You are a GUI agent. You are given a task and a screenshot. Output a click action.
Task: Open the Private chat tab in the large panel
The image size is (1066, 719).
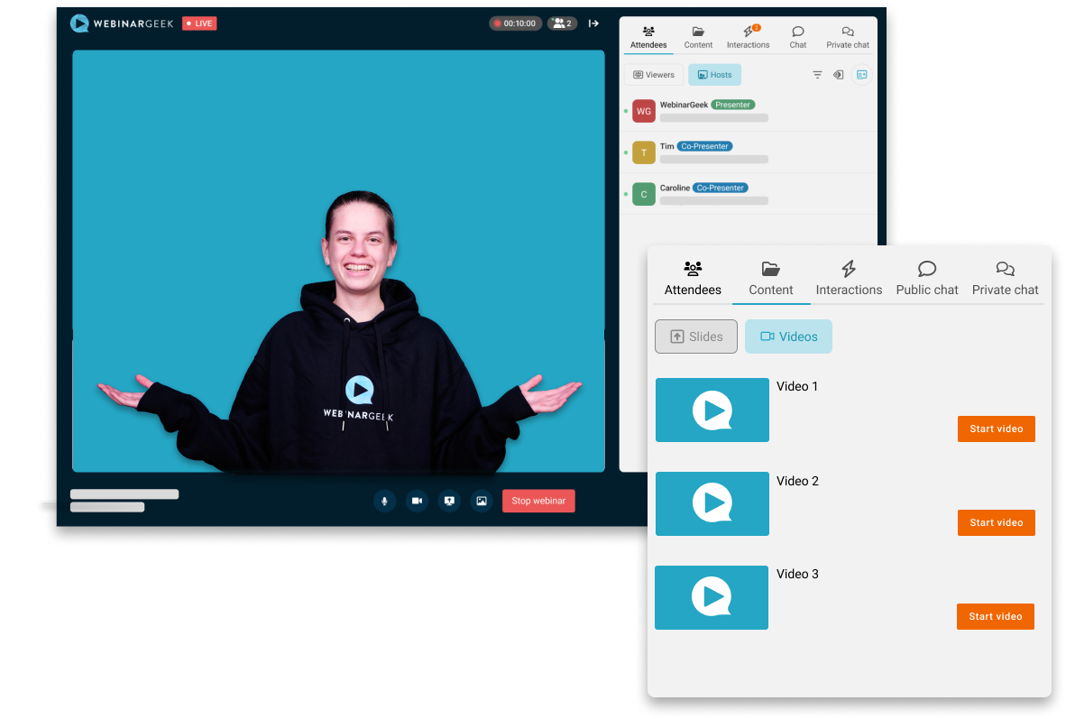1006,278
